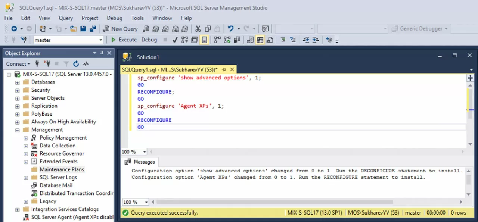Collapse the Management tree node

(x=18, y=130)
